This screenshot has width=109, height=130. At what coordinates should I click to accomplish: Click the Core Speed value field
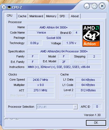coord(41,80)
